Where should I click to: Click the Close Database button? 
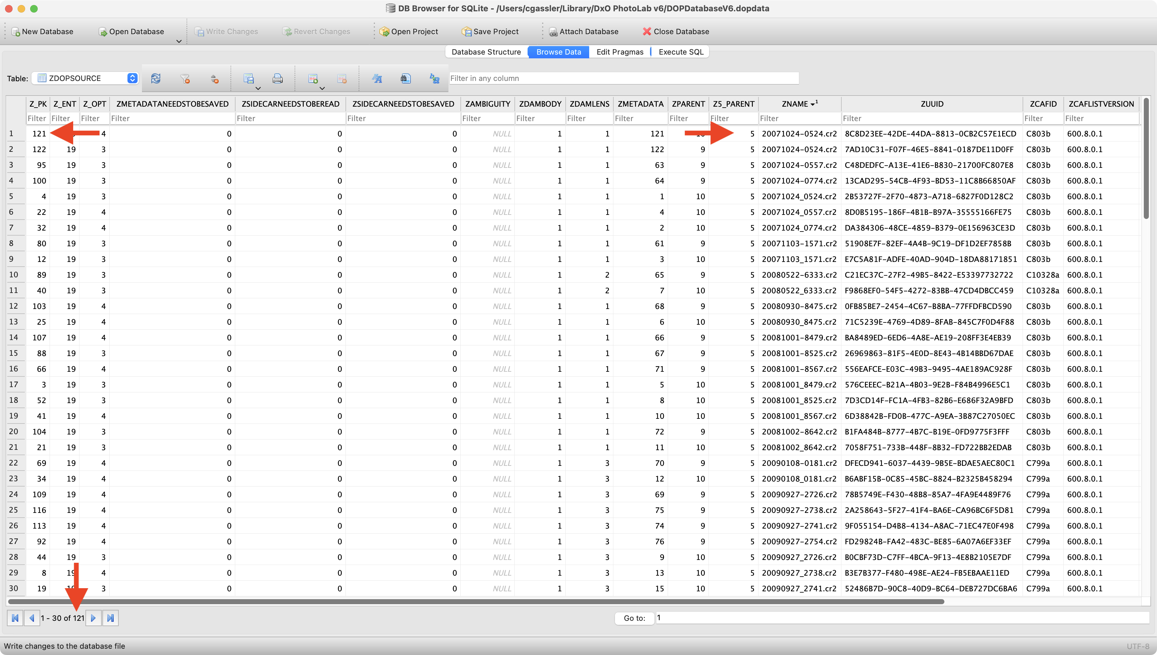tap(676, 31)
